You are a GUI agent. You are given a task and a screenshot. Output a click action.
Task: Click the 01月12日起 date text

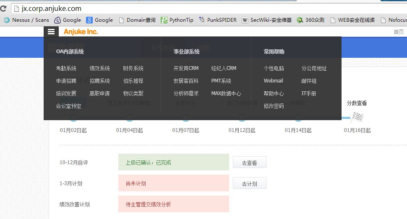coord(242,130)
